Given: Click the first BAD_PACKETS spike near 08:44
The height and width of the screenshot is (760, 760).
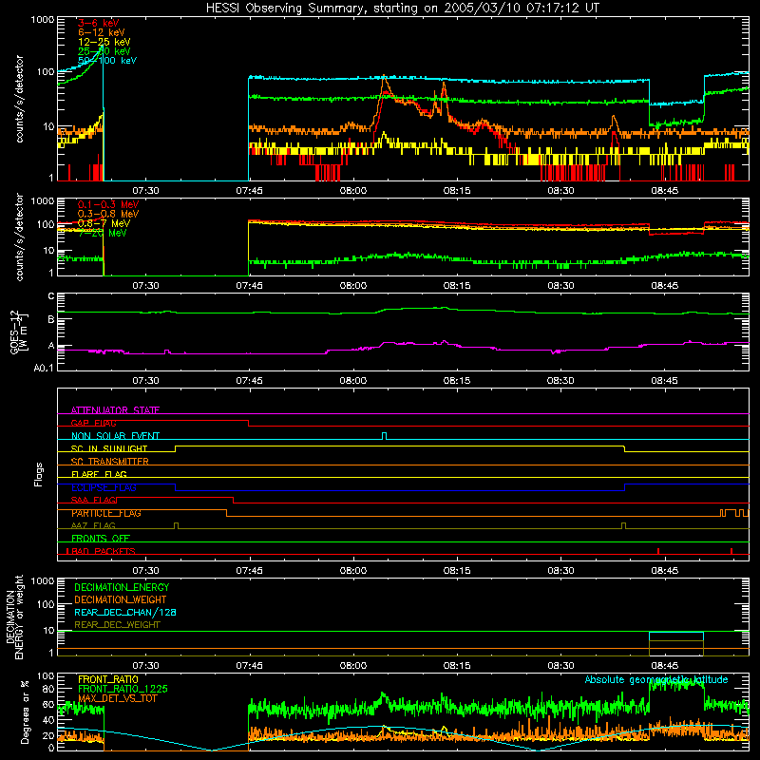Looking at the screenshot, I should pyautogui.click(x=658, y=551).
